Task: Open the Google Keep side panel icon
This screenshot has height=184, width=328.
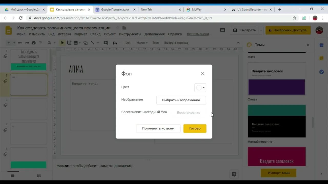Action: [321, 59]
